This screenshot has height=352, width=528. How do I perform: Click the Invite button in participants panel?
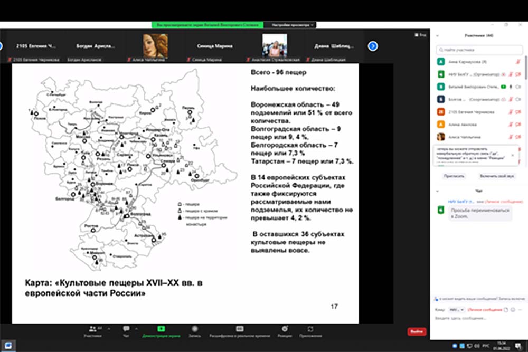pyautogui.click(x=450, y=176)
